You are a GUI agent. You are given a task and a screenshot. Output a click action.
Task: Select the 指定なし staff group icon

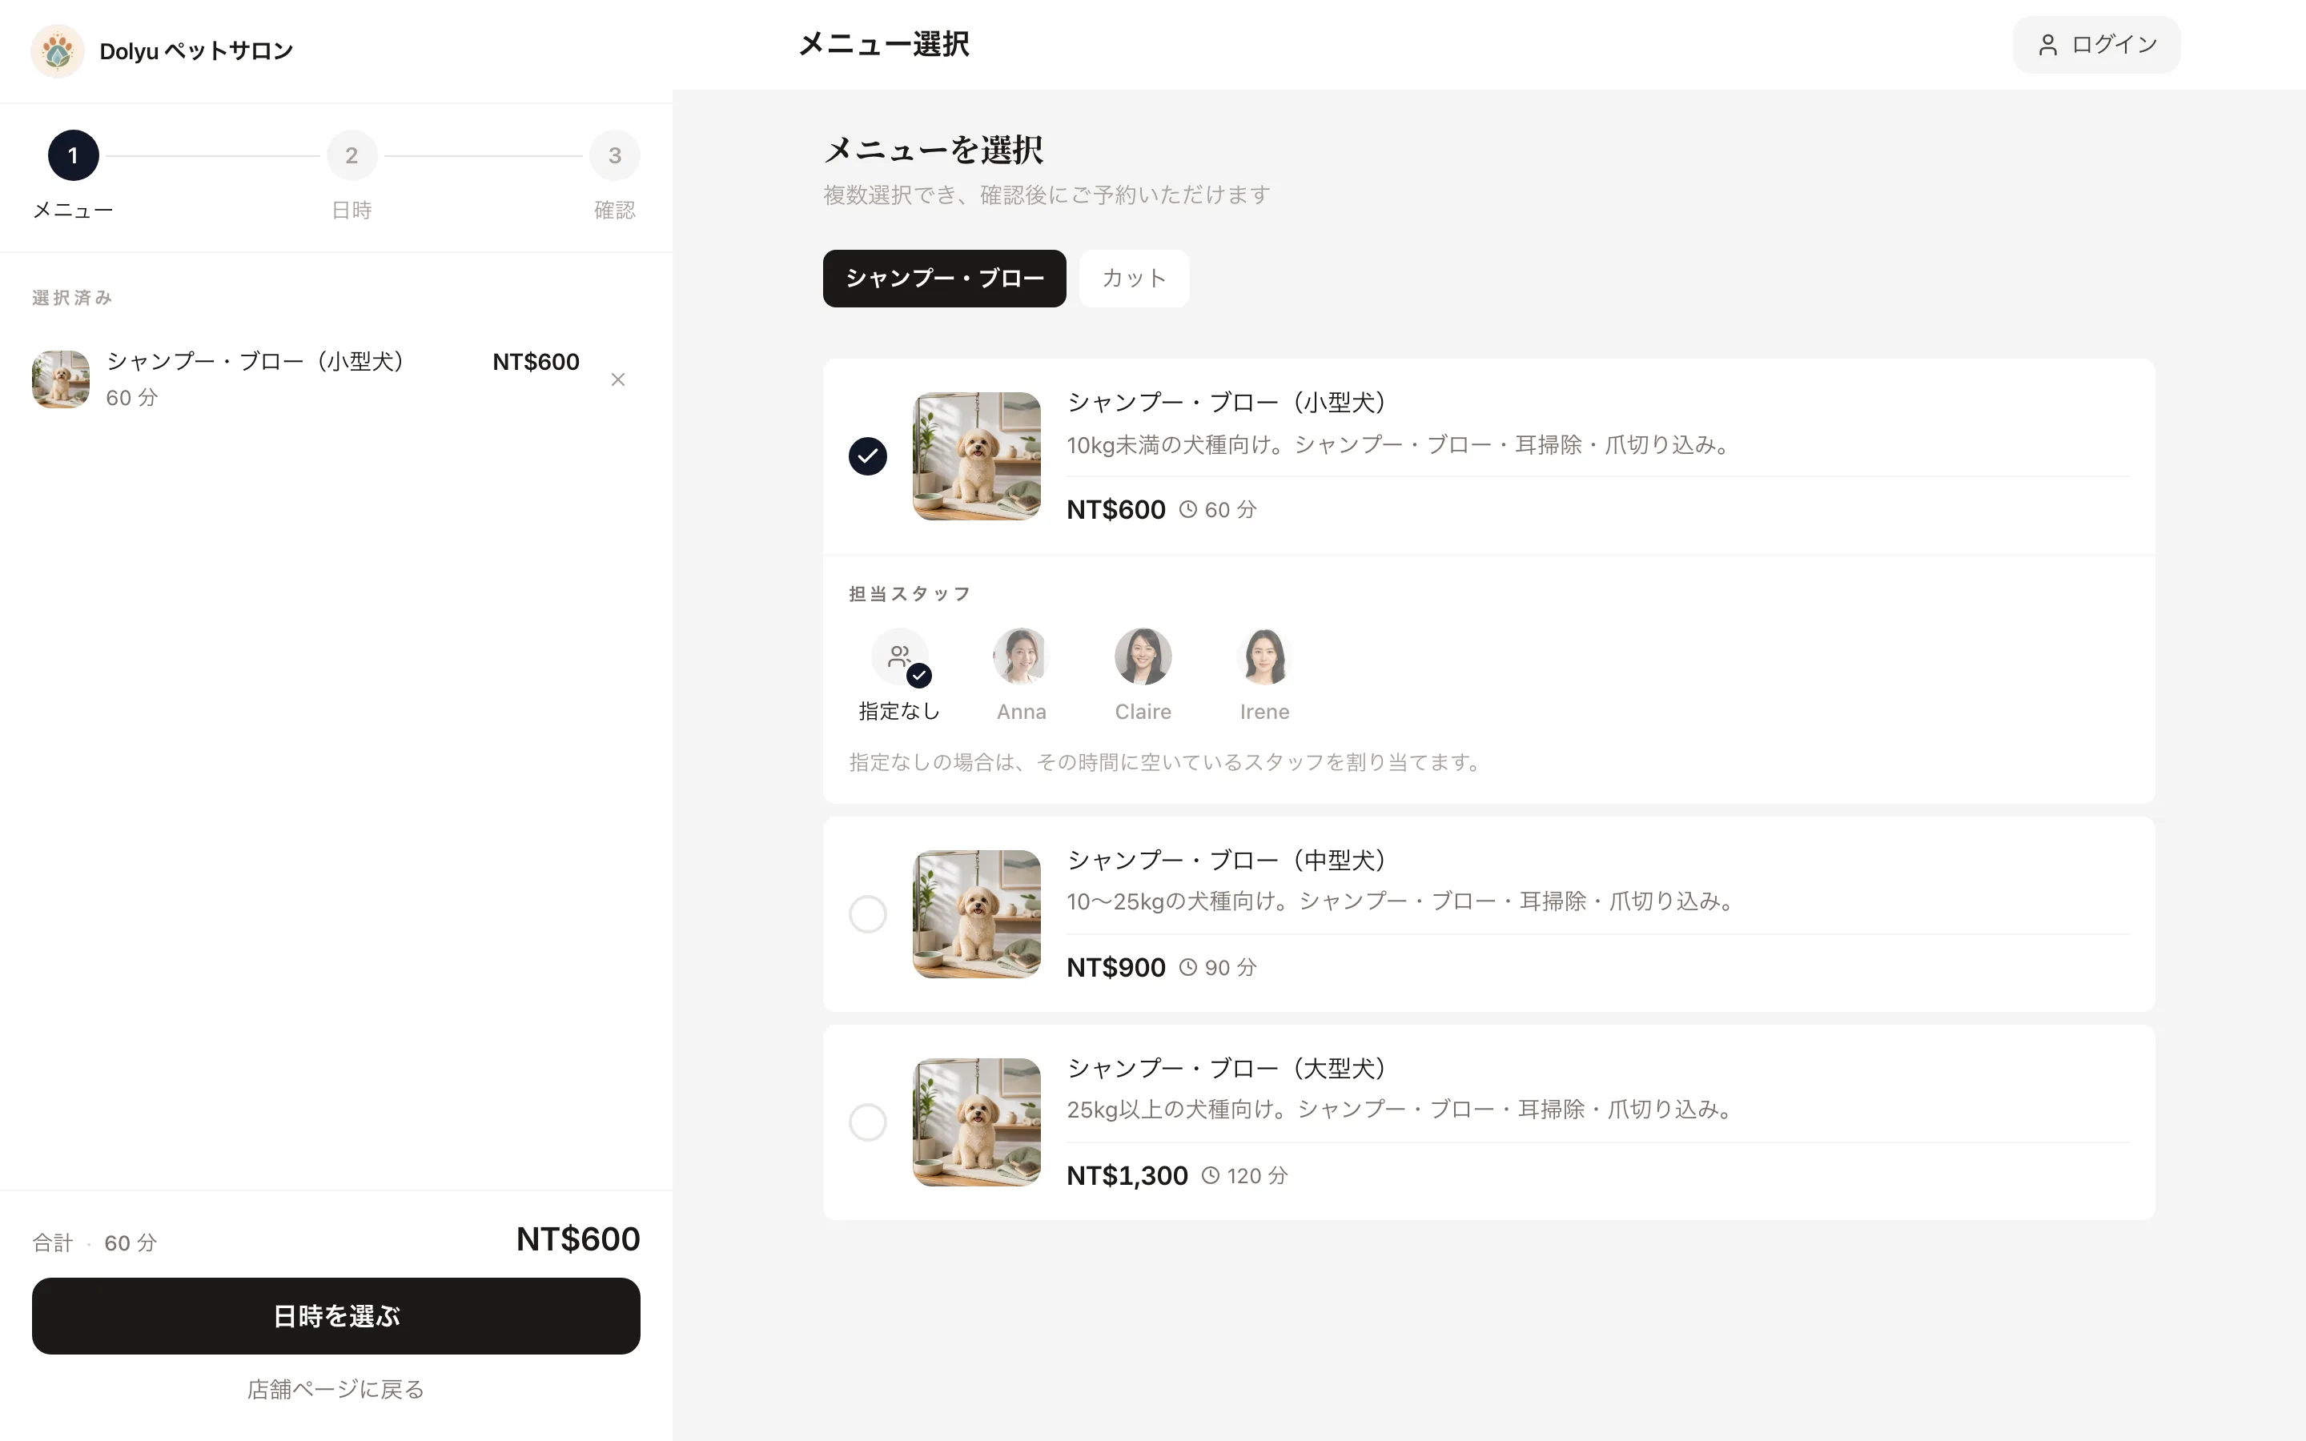[899, 656]
